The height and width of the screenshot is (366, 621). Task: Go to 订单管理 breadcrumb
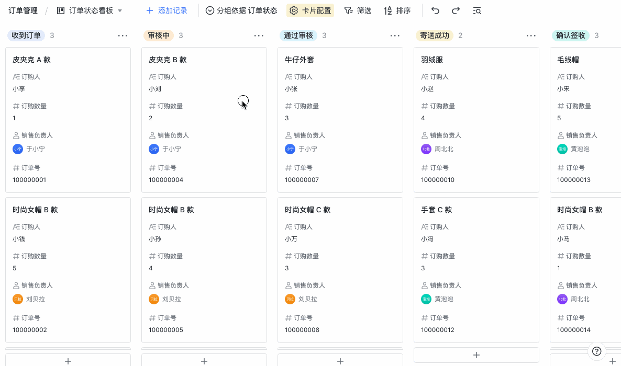pyautogui.click(x=23, y=10)
